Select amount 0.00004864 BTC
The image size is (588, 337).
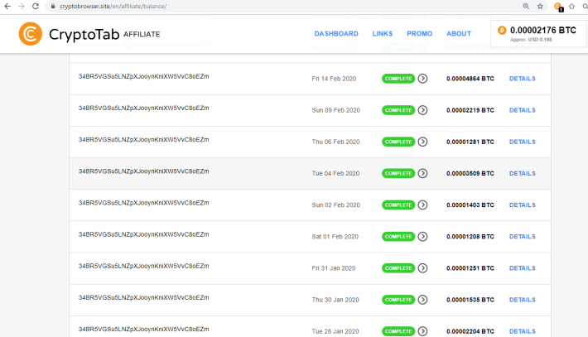(470, 79)
